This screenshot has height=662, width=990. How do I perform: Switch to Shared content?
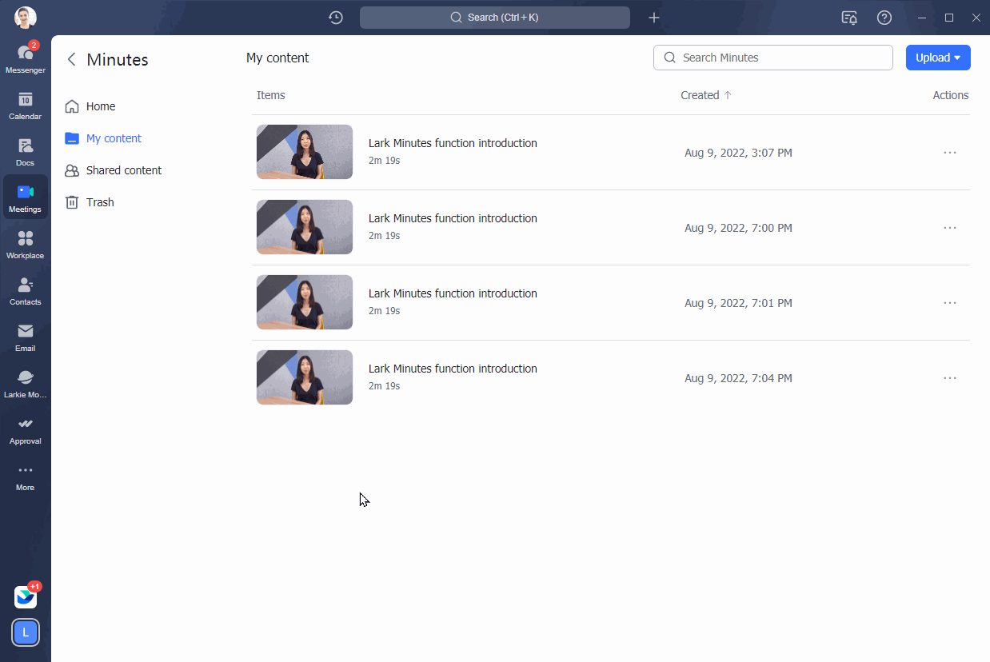click(122, 169)
